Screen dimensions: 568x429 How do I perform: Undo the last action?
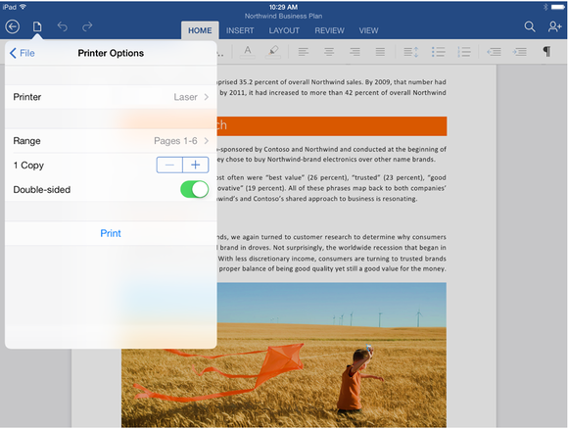click(63, 26)
